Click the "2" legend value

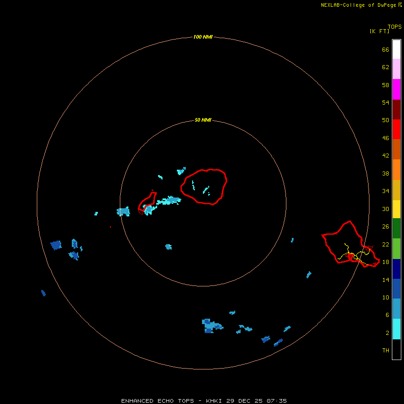coord(387,333)
